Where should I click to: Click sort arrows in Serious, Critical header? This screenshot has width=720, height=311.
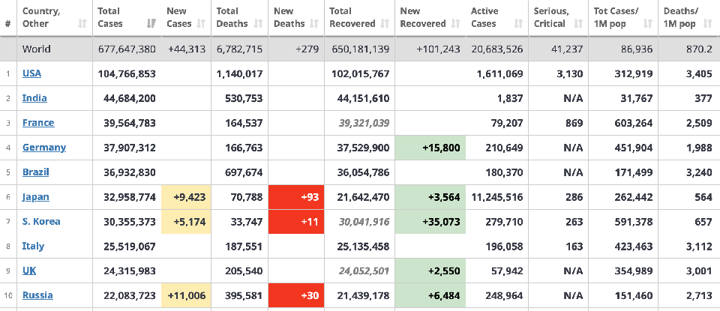577,24
